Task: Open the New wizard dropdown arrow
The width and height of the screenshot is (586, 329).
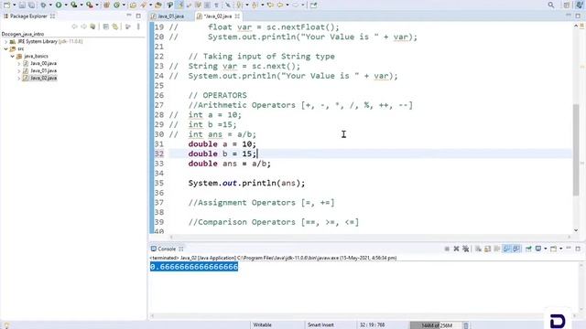Action: (15, 5)
